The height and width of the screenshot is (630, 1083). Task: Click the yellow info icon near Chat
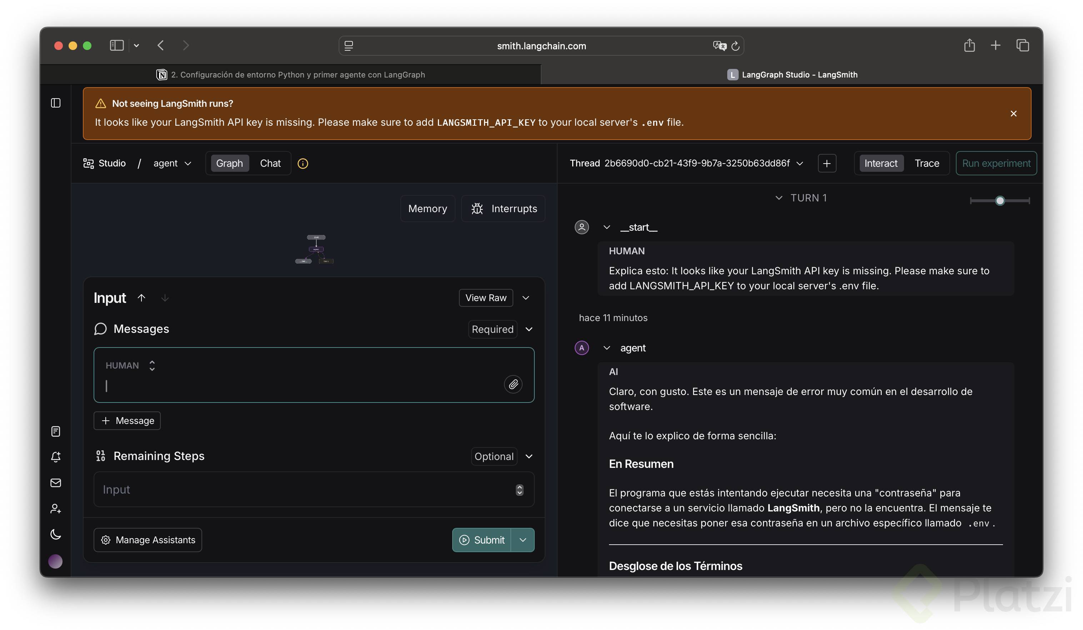pyautogui.click(x=303, y=163)
